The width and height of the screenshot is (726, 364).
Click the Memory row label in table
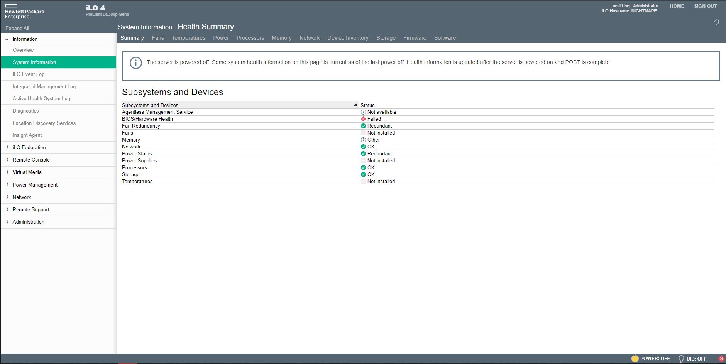pyautogui.click(x=131, y=140)
